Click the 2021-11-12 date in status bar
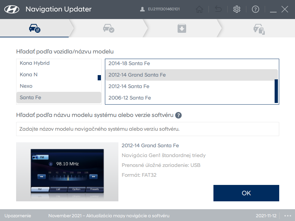 (x=266, y=216)
